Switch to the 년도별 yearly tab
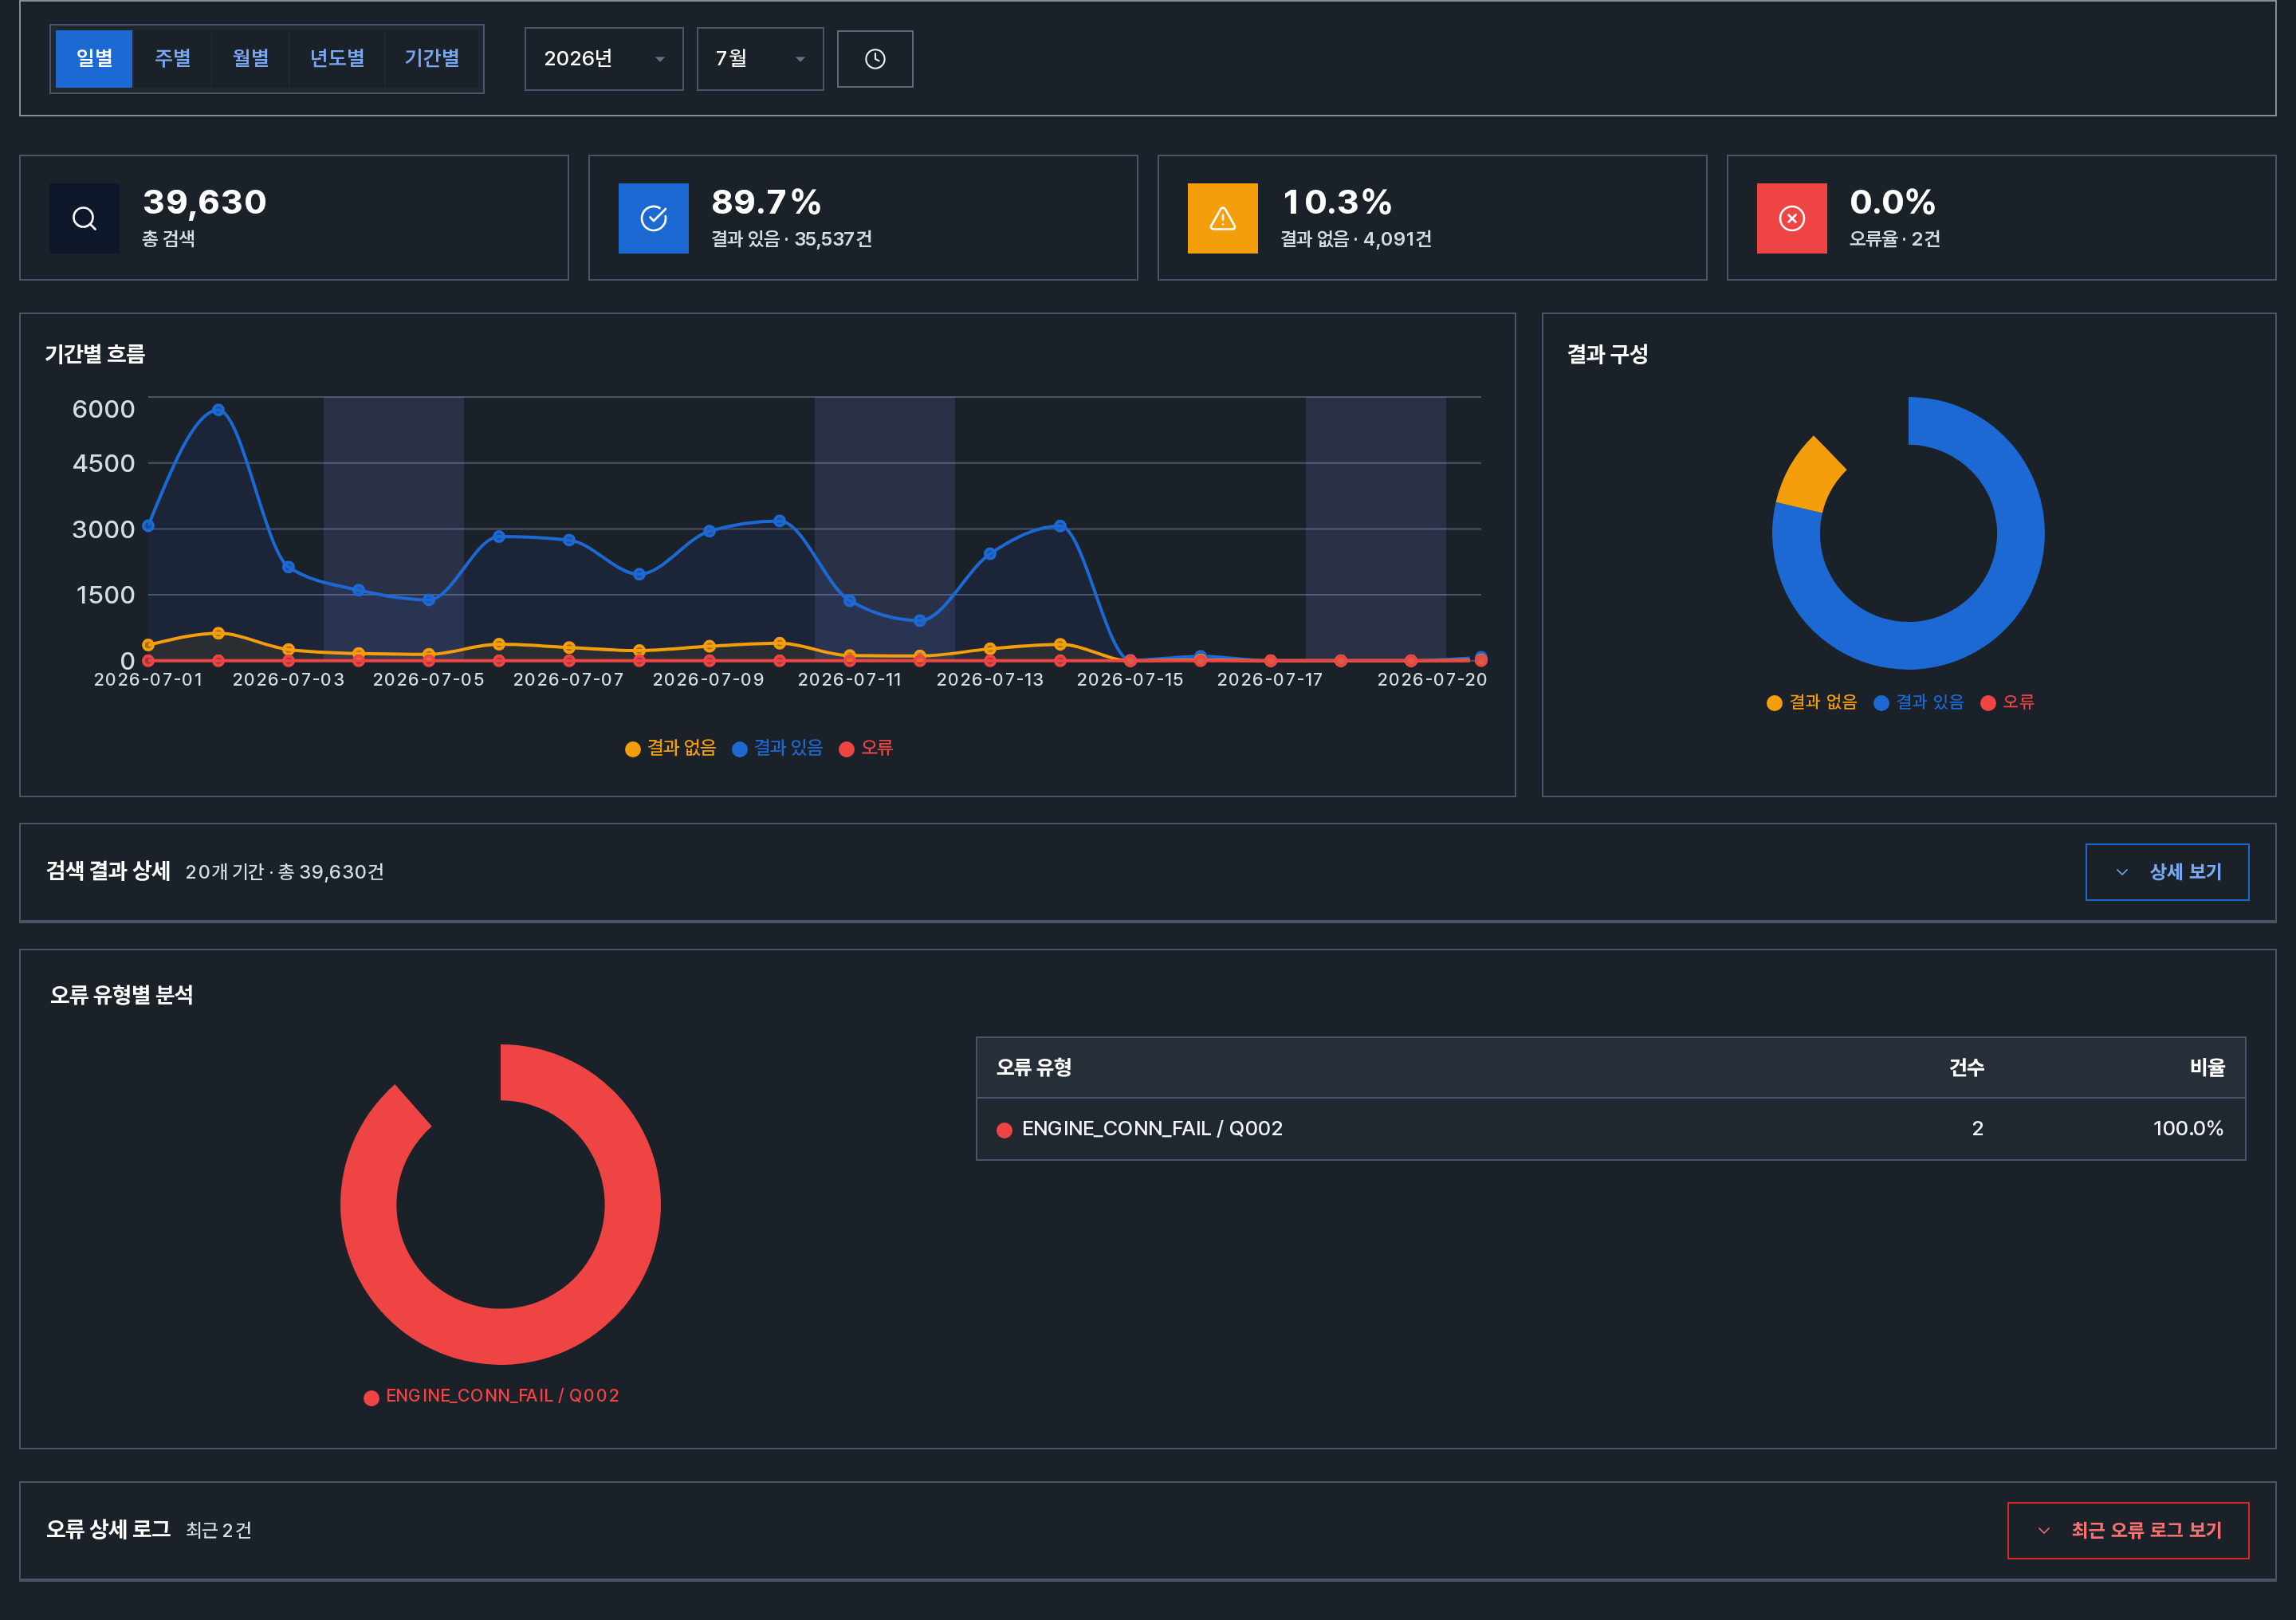The image size is (2296, 1620). 337,59
